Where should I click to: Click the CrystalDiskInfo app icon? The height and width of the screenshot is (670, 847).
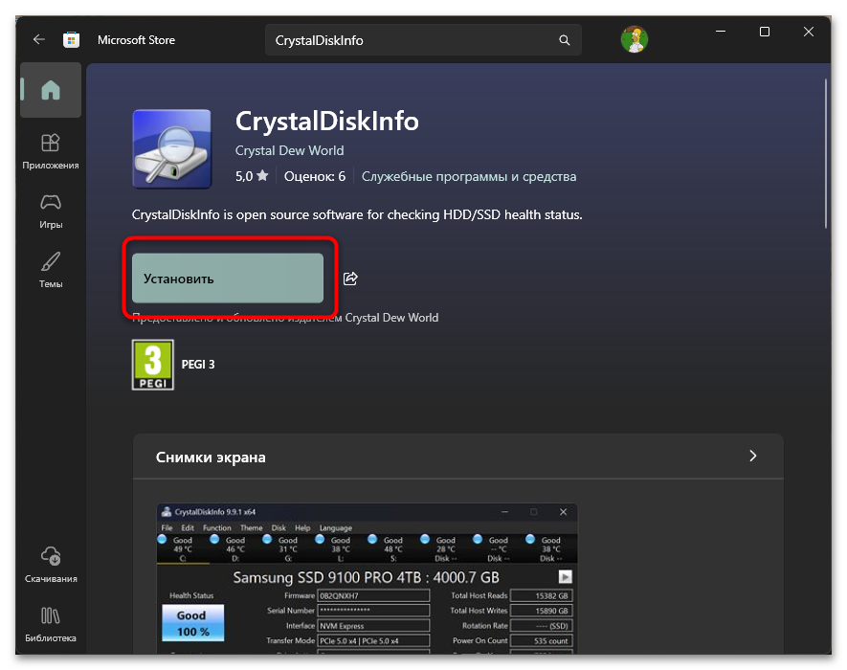coord(171,149)
